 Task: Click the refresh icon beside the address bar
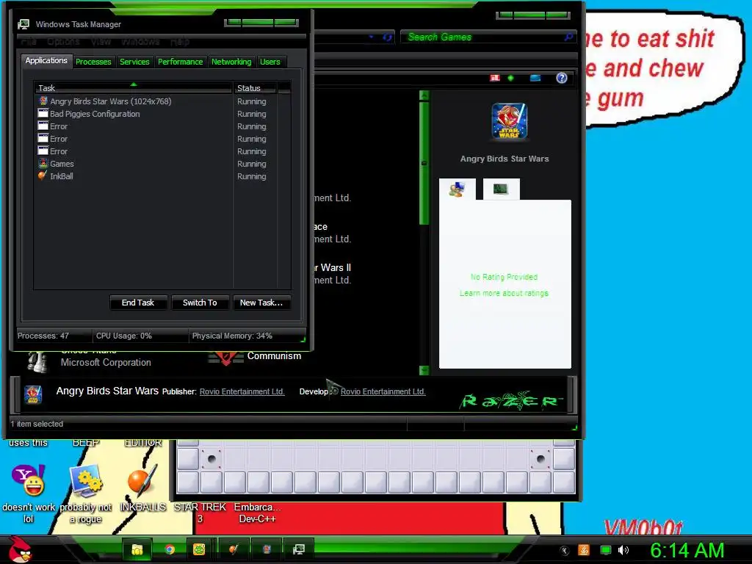pyautogui.click(x=387, y=37)
